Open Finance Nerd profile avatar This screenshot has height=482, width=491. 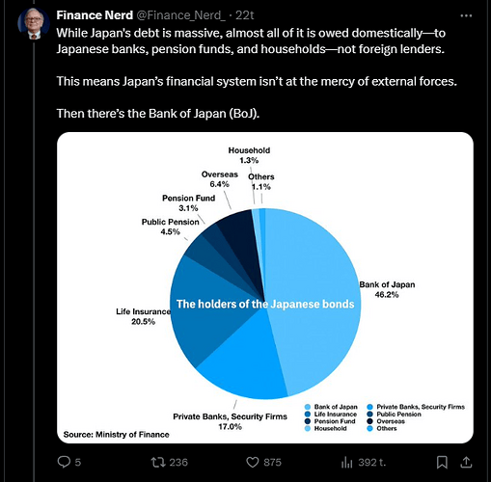34,24
